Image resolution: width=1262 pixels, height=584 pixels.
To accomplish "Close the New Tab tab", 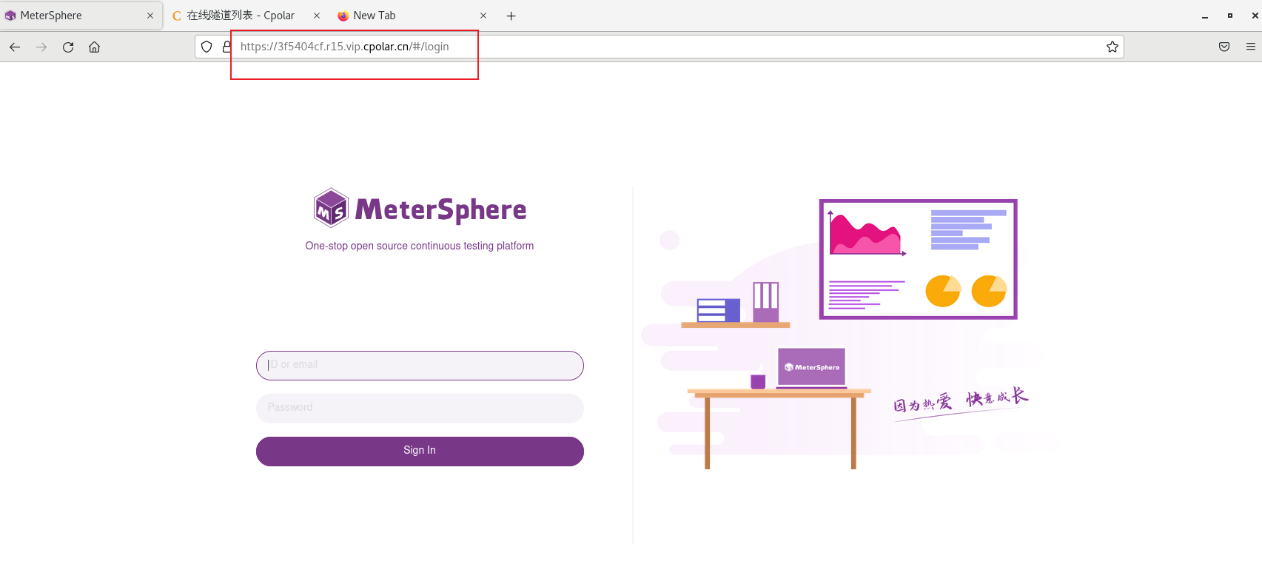I will pos(483,16).
